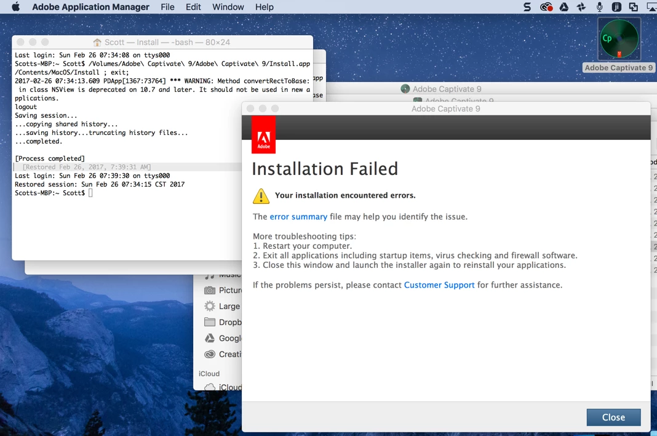Click overlapping squares icon in menu bar

(634, 7)
